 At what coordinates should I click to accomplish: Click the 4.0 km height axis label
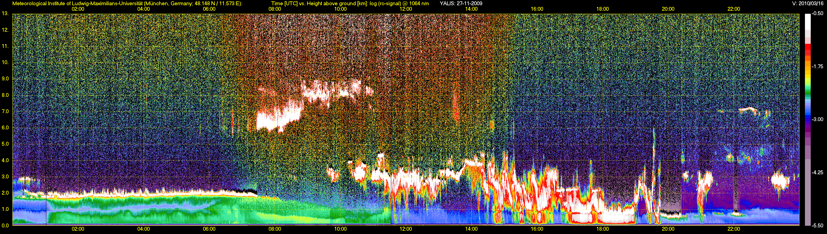coord(5,160)
